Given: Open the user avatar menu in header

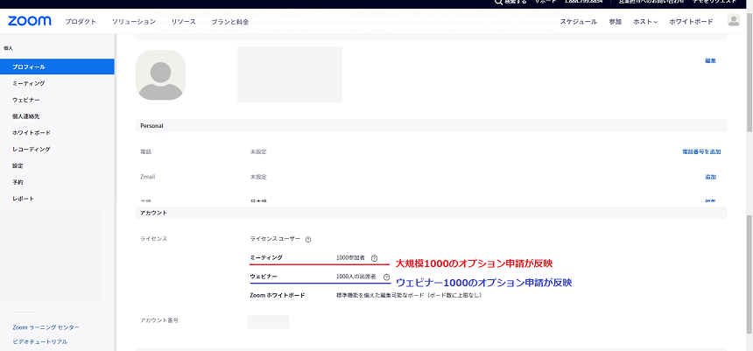Looking at the screenshot, I should point(733,20).
